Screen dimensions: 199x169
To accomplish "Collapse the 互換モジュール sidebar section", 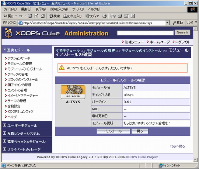I will tap(4, 50).
